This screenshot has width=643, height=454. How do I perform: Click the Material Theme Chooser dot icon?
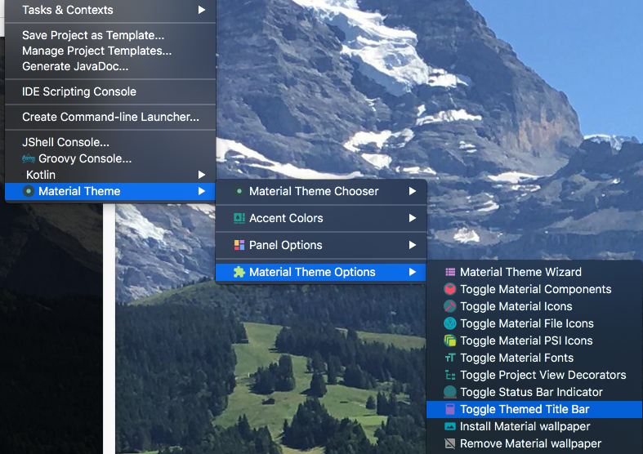click(239, 191)
